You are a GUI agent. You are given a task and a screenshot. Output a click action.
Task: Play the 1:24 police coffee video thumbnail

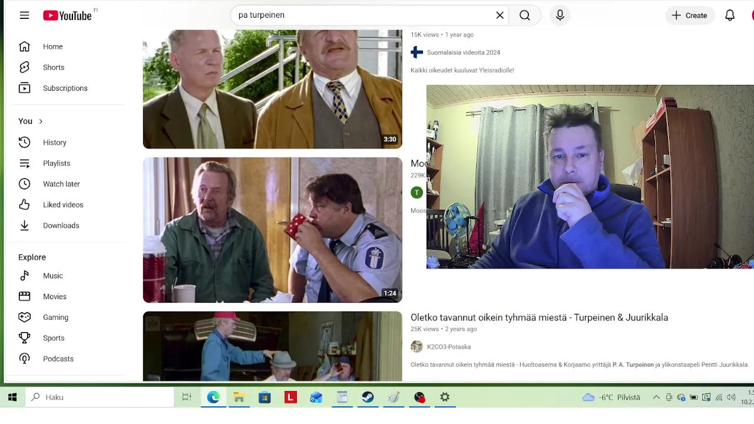point(272,230)
